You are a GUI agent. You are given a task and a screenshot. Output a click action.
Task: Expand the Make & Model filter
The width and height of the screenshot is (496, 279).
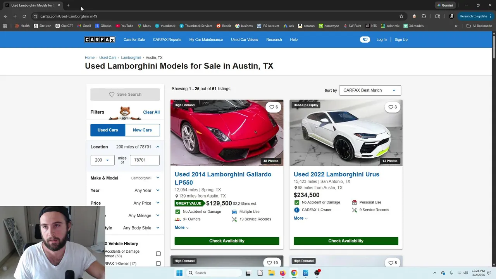(125, 178)
